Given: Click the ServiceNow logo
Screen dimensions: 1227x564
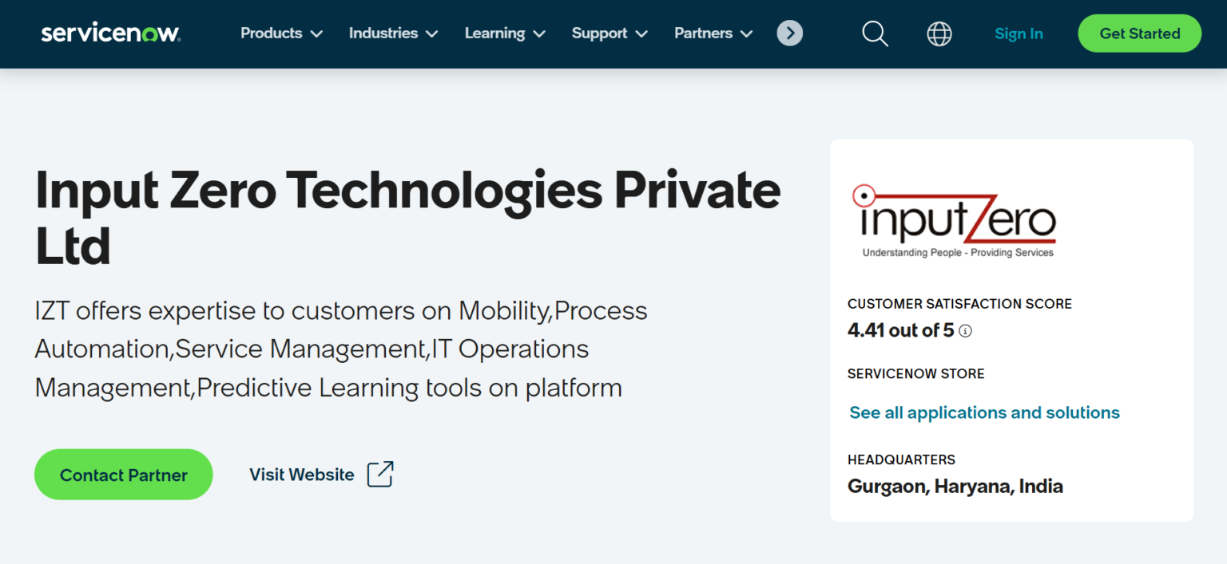Looking at the screenshot, I should coord(109,33).
